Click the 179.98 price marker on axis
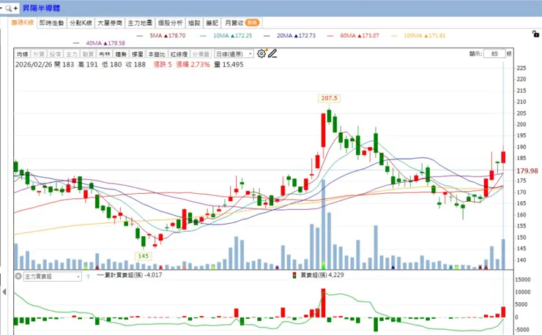 tap(527, 170)
